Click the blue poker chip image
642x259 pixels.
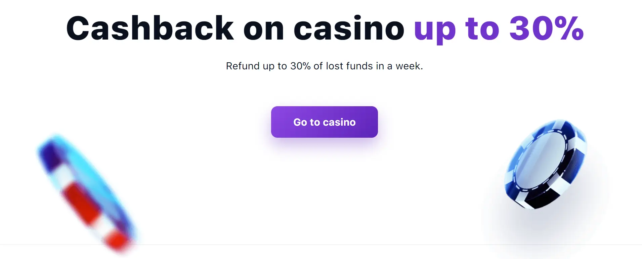tap(546, 164)
